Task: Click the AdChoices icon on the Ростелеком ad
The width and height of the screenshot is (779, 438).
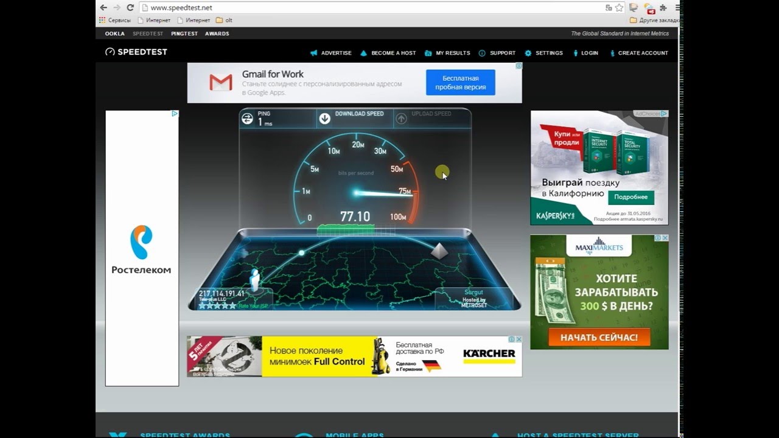Action: [x=175, y=114]
